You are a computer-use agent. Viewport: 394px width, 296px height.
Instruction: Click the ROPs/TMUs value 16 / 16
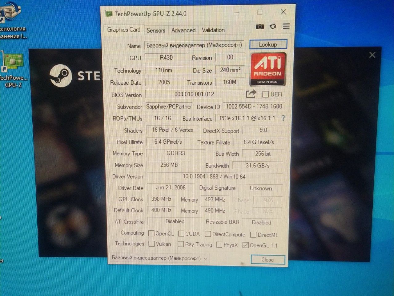pyautogui.click(x=163, y=118)
